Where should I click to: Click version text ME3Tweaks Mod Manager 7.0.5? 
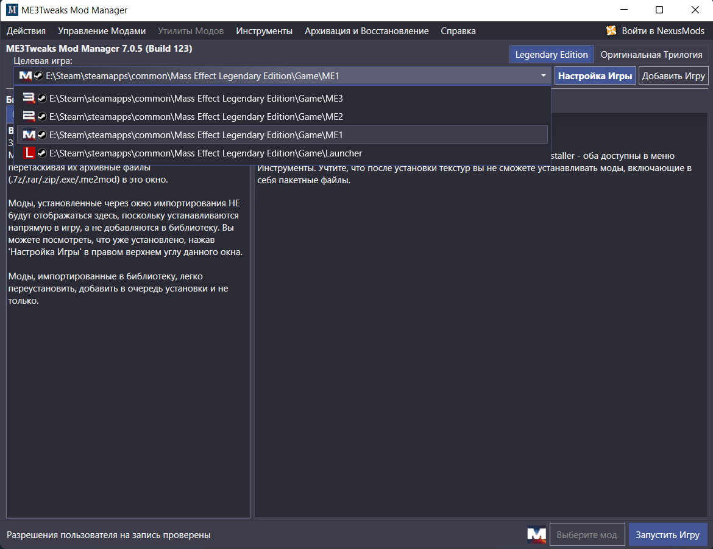point(99,49)
